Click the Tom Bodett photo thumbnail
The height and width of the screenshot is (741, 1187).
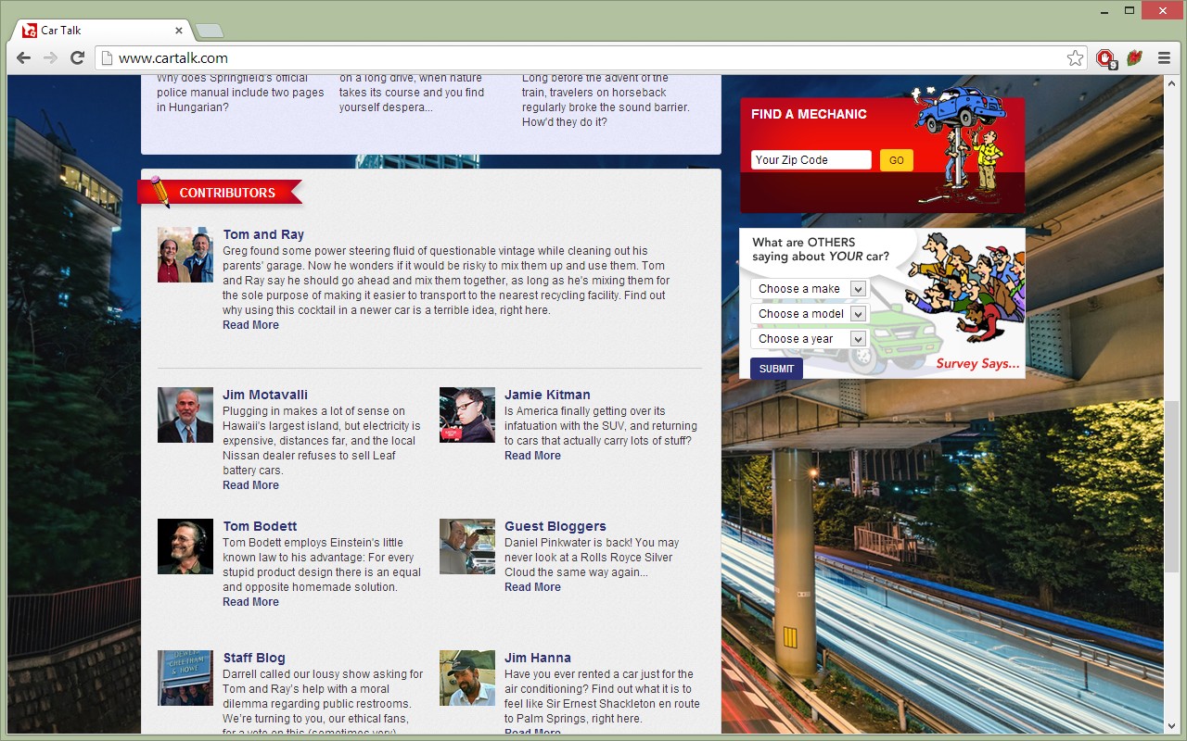point(185,546)
